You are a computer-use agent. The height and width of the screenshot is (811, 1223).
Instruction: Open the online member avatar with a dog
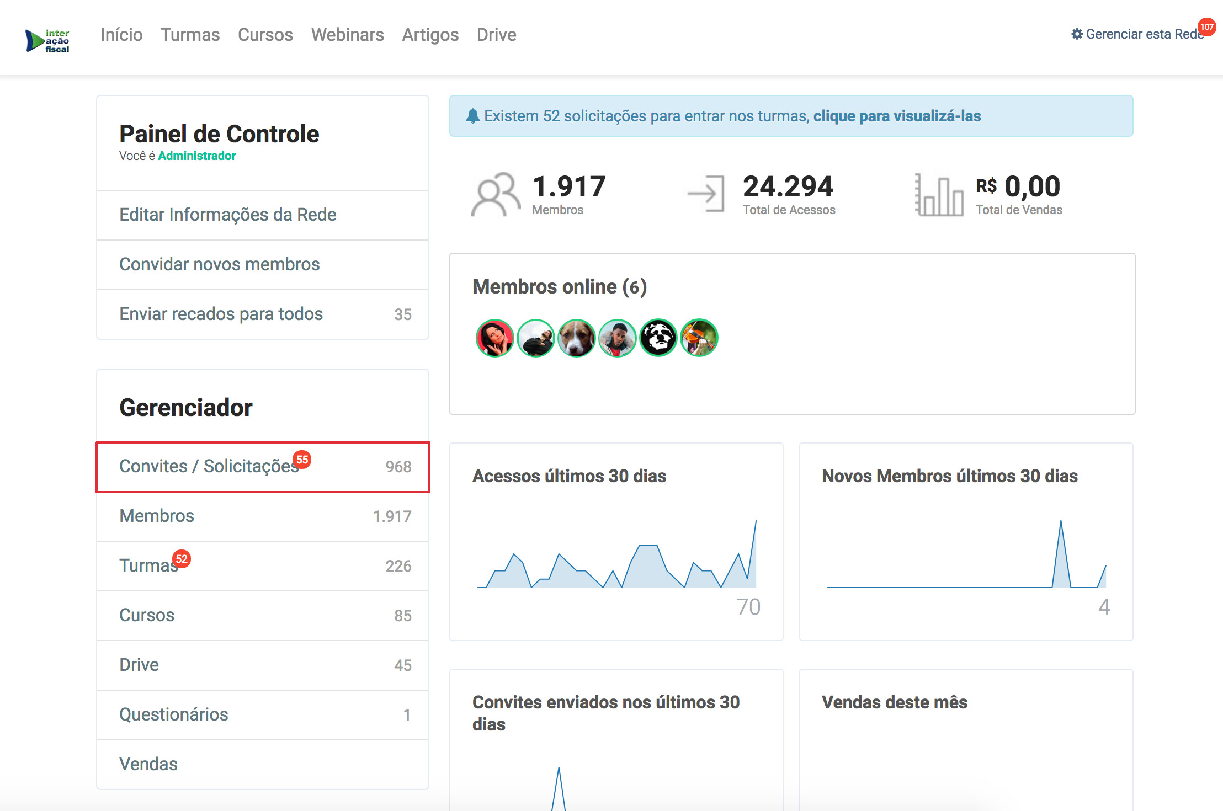pos(576,338)
